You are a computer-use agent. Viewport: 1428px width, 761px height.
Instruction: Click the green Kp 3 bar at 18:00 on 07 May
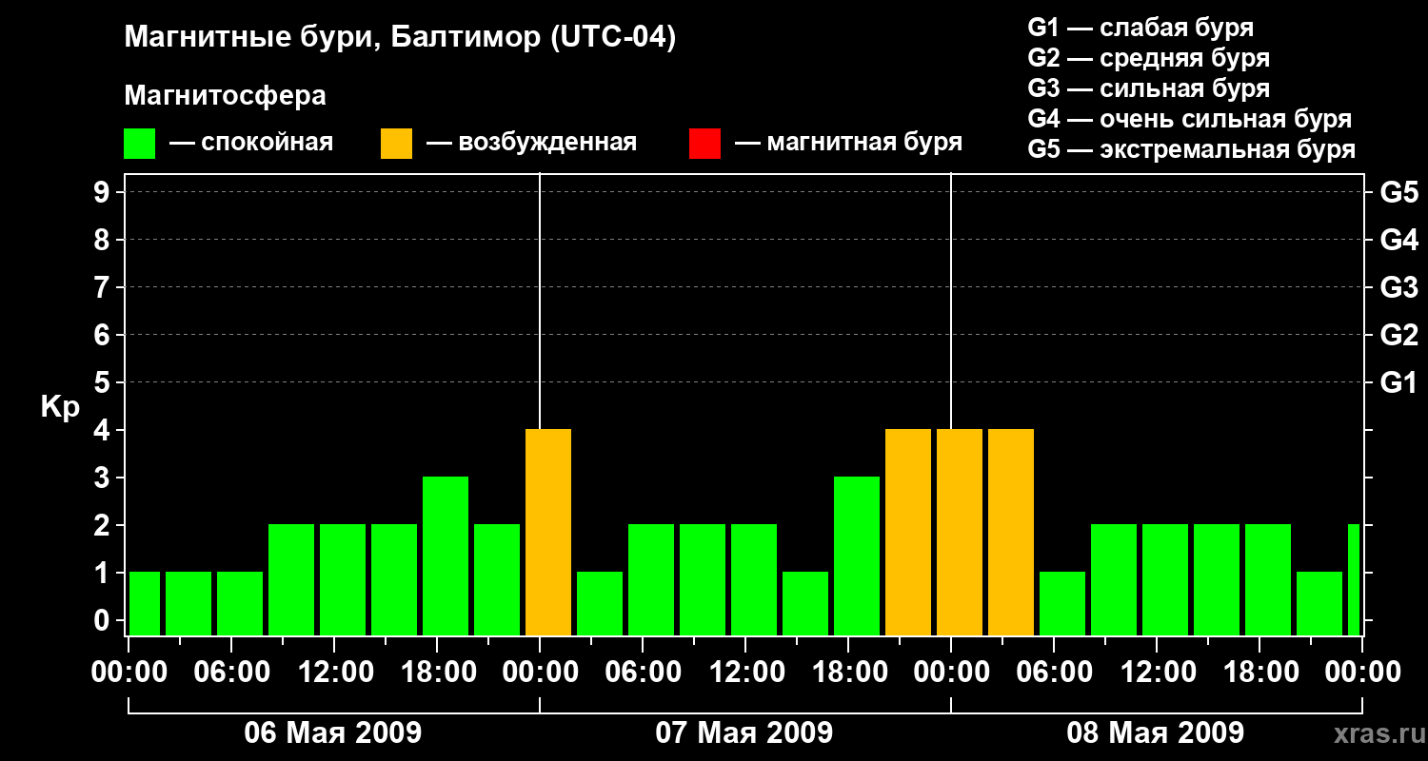point(857,556)
